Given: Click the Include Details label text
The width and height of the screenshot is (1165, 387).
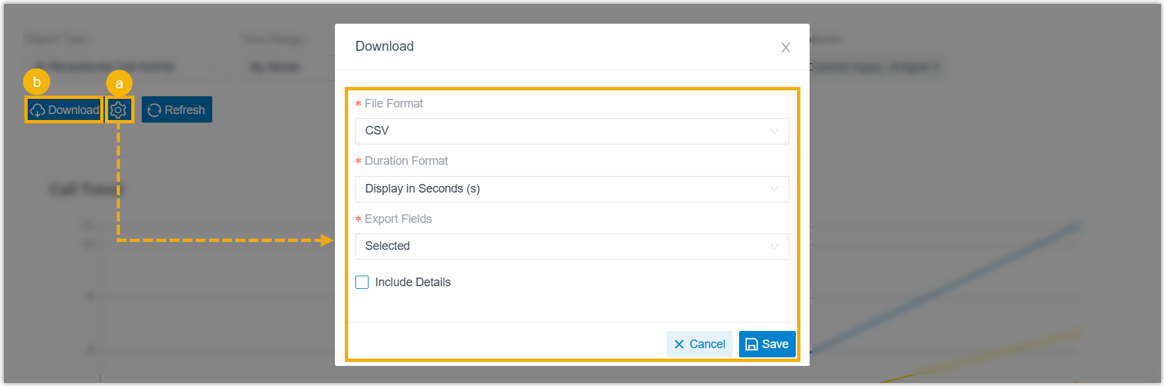Looking at the screenshot, I should point(413,282).
